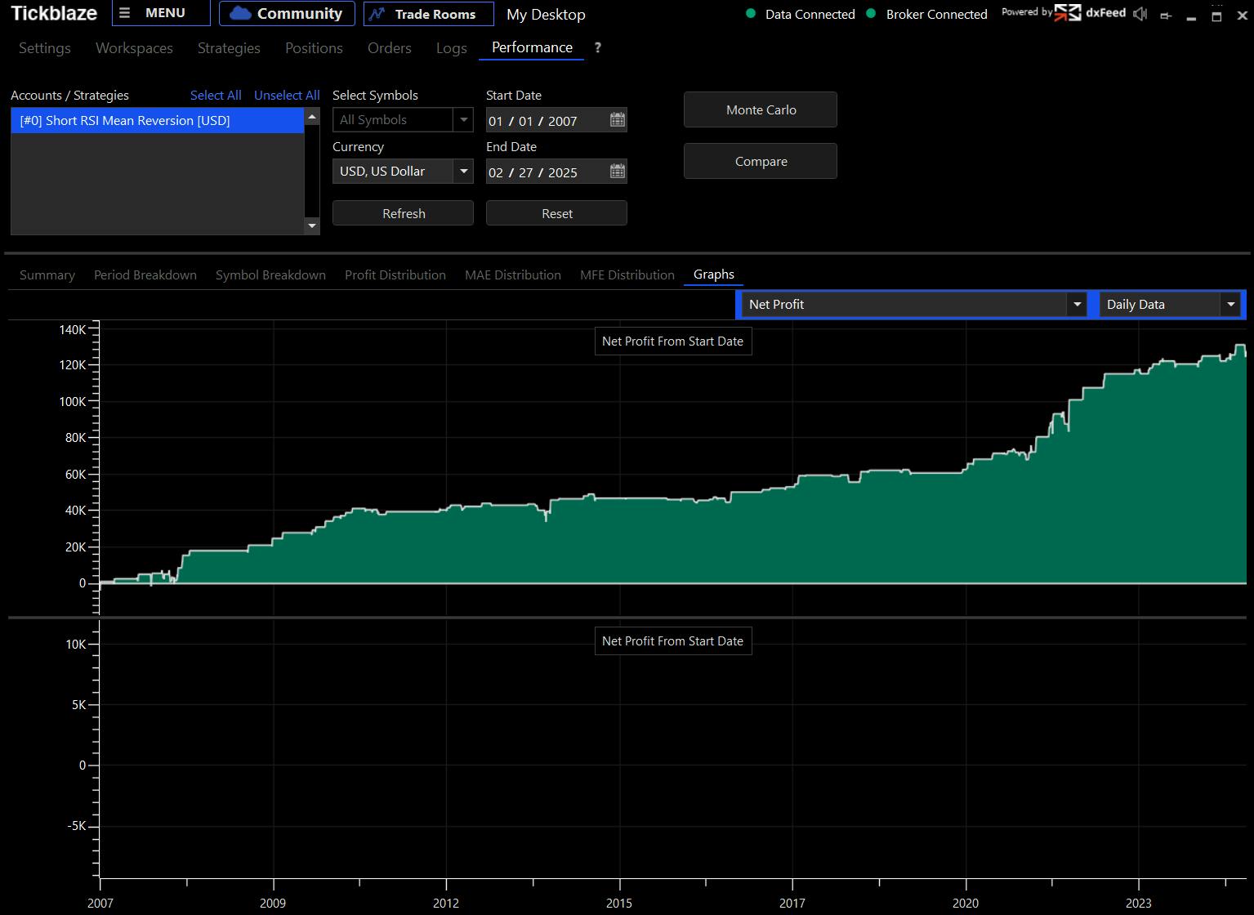Open calendar picker for Start Date

click(618, 121)
